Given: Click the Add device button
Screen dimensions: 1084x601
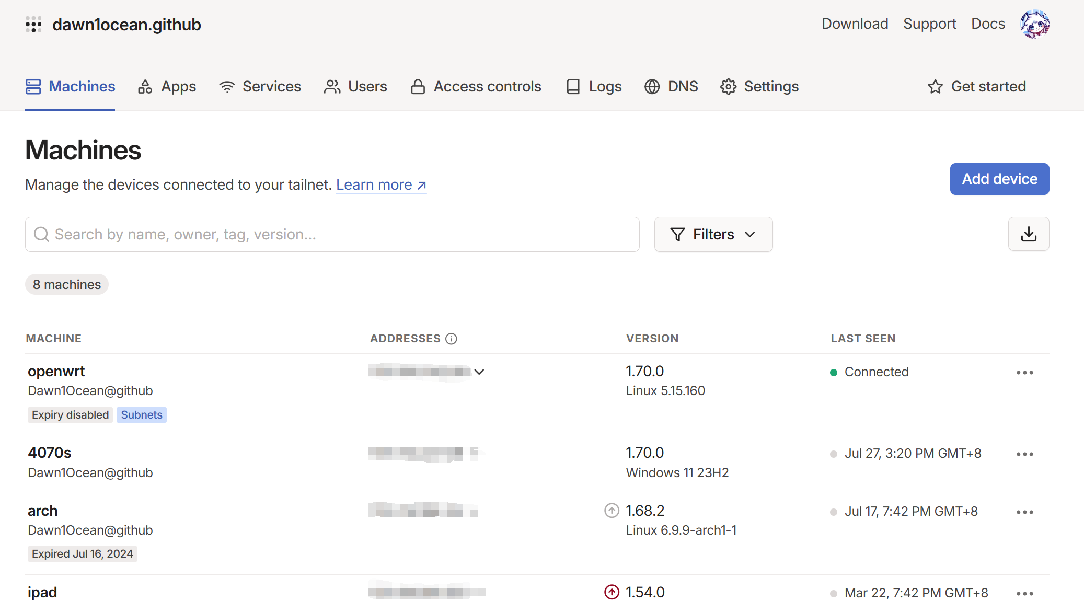Looking at the screenshot, I should click(x=999, y=179).
